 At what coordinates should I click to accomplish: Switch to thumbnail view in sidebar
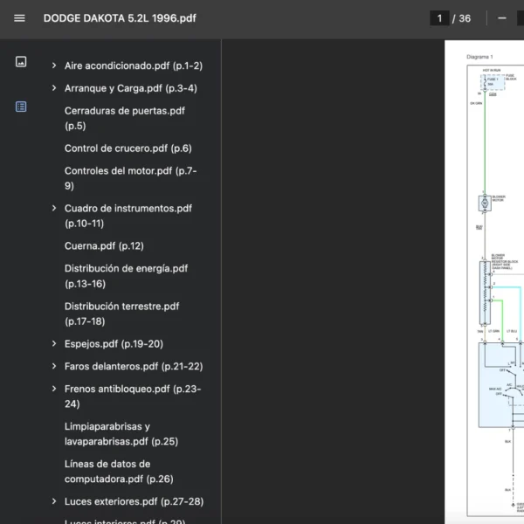coord(21,62)
